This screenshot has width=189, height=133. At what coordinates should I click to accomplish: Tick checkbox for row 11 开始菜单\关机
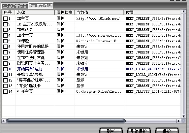coord(5,75)
